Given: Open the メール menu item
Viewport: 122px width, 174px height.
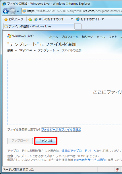Looking at the screenshot, I should [101, 37].
